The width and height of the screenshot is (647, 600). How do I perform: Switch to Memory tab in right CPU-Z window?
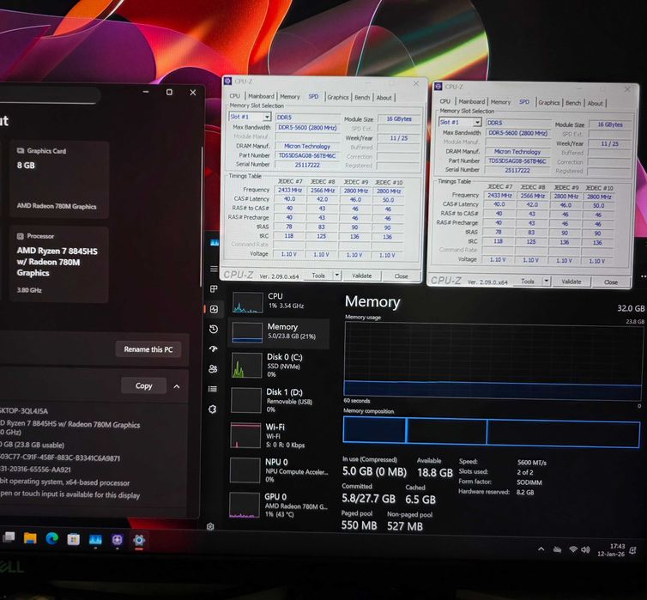click(500, 102)
